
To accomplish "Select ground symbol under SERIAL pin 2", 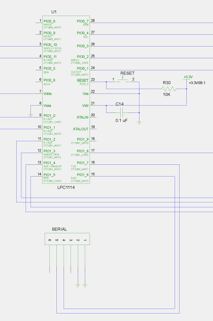I will pyautogui.click(x=78, y=286).
